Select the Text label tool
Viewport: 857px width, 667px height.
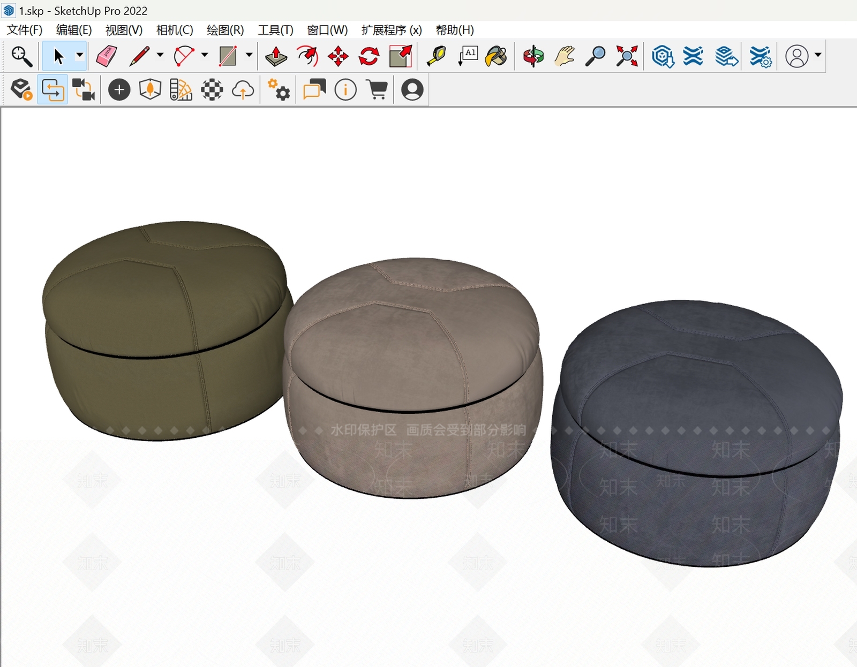468,56
